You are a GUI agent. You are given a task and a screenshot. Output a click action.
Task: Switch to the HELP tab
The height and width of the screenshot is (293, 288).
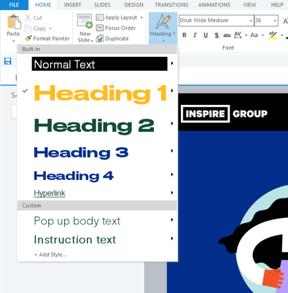(277, 5)
